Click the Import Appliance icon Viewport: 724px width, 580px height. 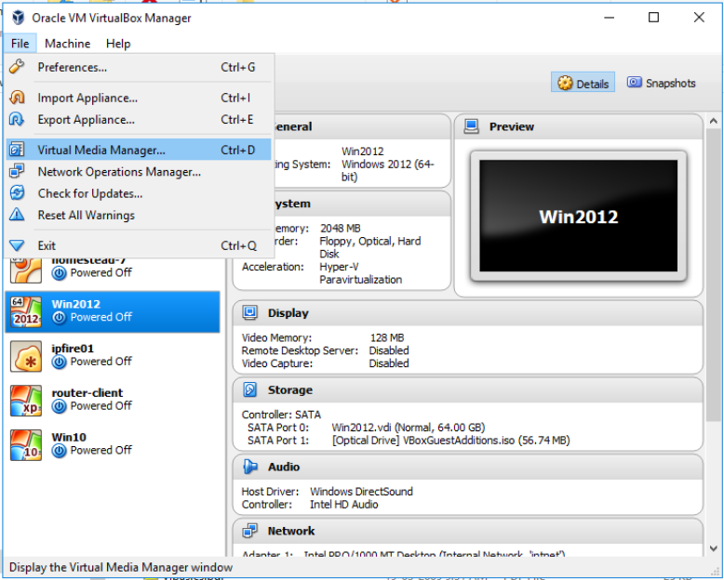17,98
